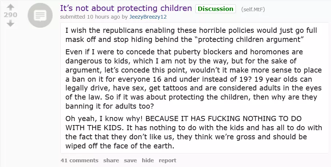Click the paragraph starting "Even if I were"
The height and width of the screenshot is (167, 331).
pyautogui.click(x=190, y=78)
